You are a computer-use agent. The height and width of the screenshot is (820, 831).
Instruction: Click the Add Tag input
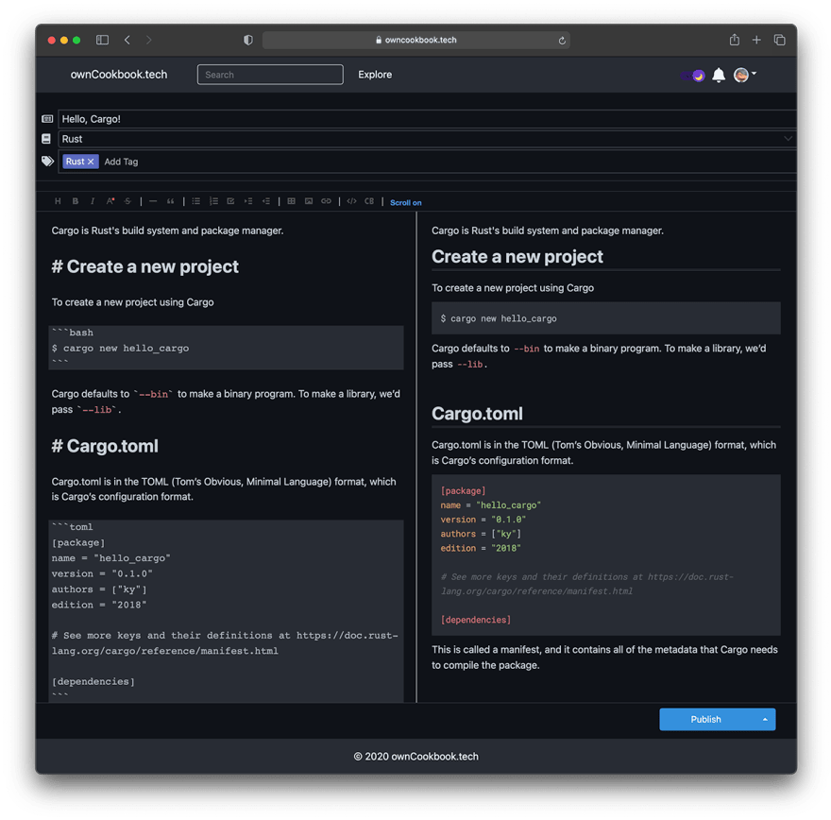122,162
